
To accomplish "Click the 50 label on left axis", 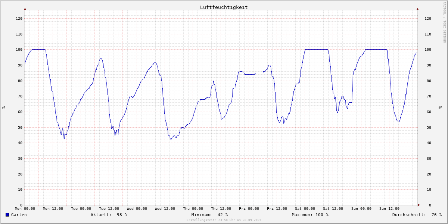I will (20, 127).
